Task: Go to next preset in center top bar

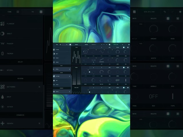Action: pos(107,45)
